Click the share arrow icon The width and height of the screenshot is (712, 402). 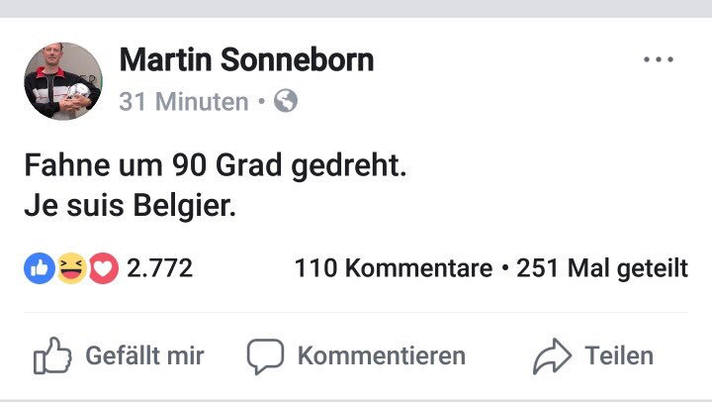550,356
